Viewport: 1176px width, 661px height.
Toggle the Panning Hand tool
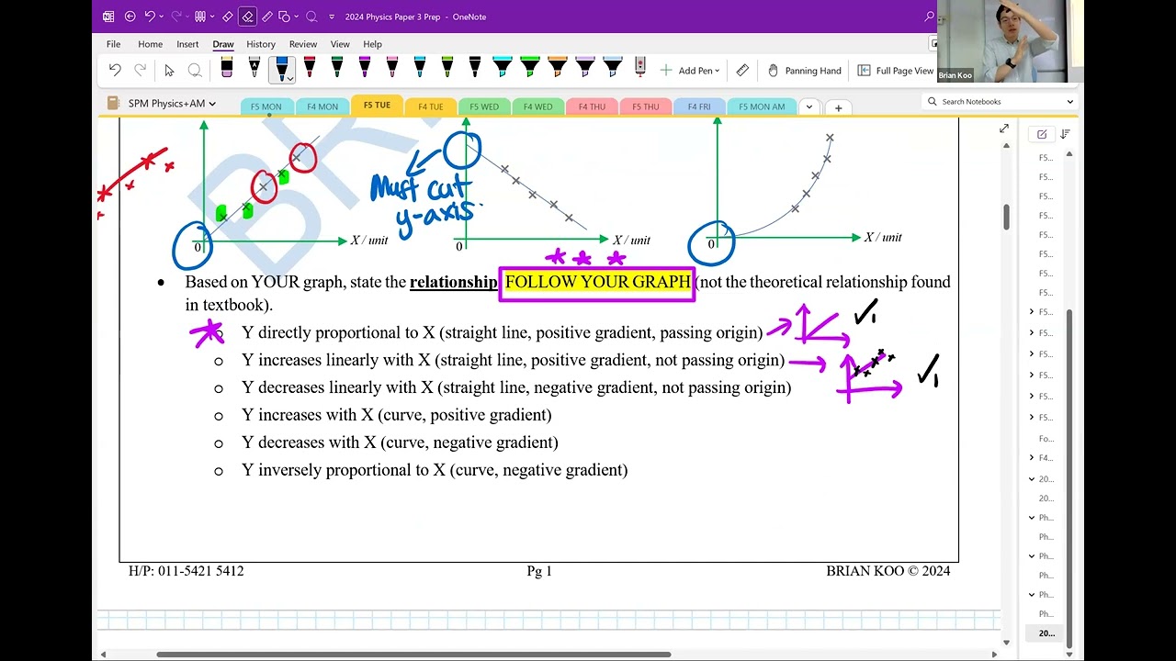(x=804, y=71)
